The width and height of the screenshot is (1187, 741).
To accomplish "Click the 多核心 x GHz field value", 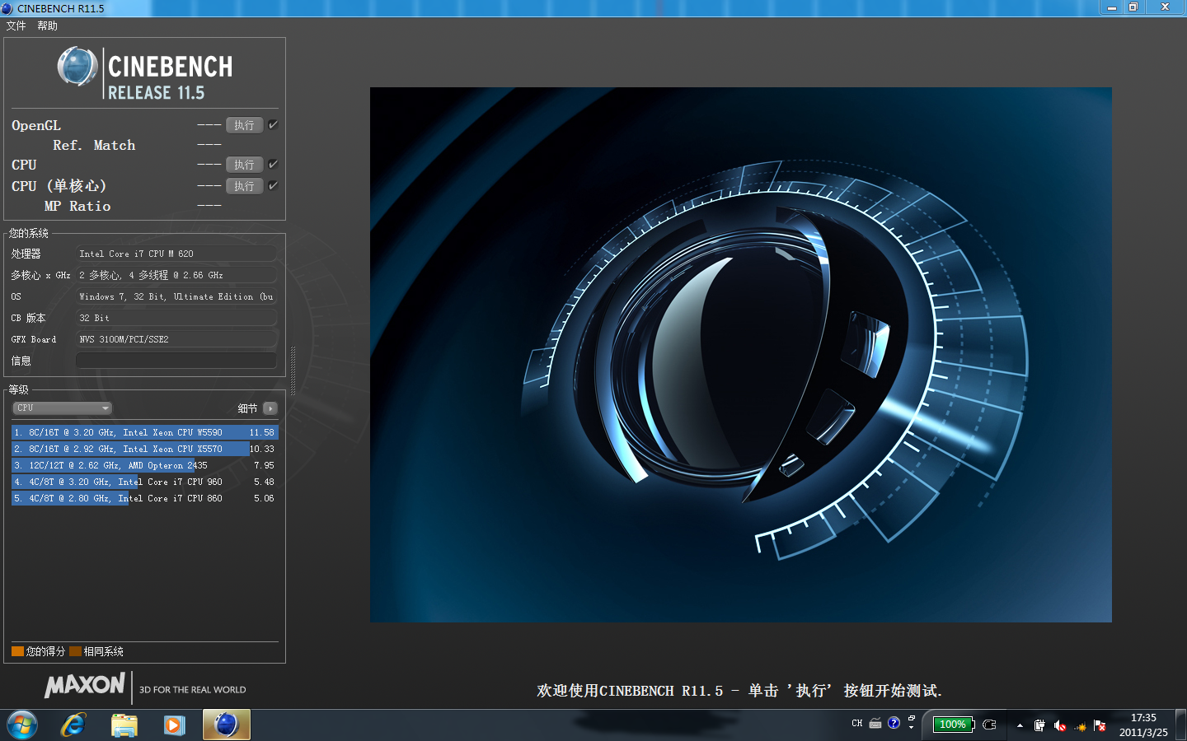I will (176, 275).
